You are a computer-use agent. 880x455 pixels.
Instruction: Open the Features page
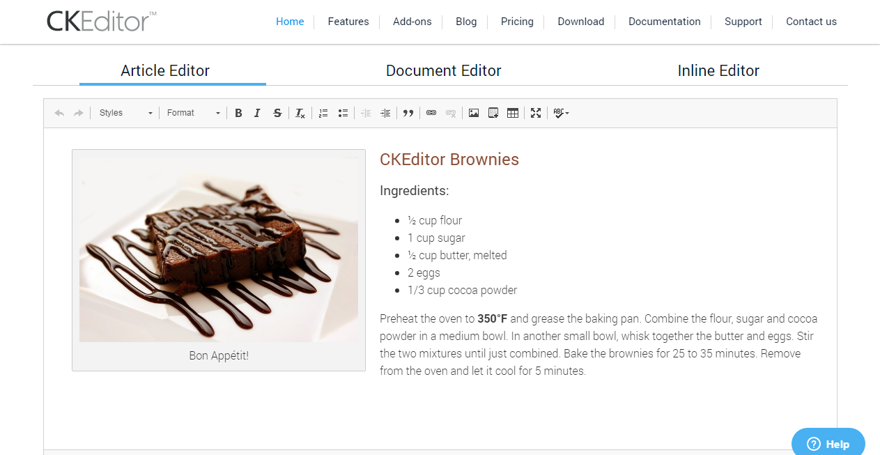(x=348, y=22)
